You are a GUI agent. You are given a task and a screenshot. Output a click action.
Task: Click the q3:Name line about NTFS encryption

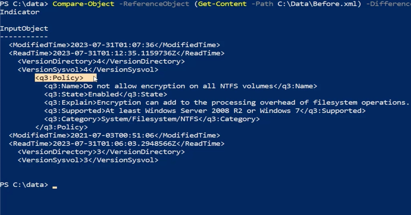tap(180, 86)
